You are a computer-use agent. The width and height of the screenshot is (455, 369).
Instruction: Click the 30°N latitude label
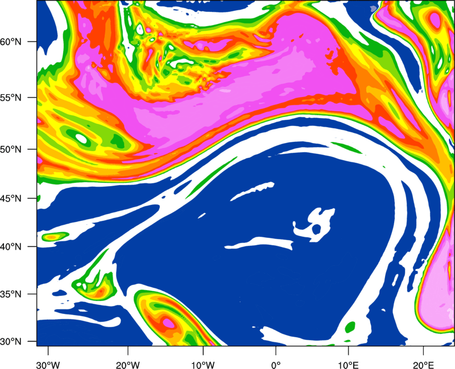point(11,342)
